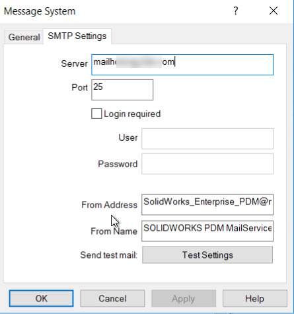Image resolution: width=294 pixels, height=314 pixels.
Task: Click the Message System title text
Action: 40,11
